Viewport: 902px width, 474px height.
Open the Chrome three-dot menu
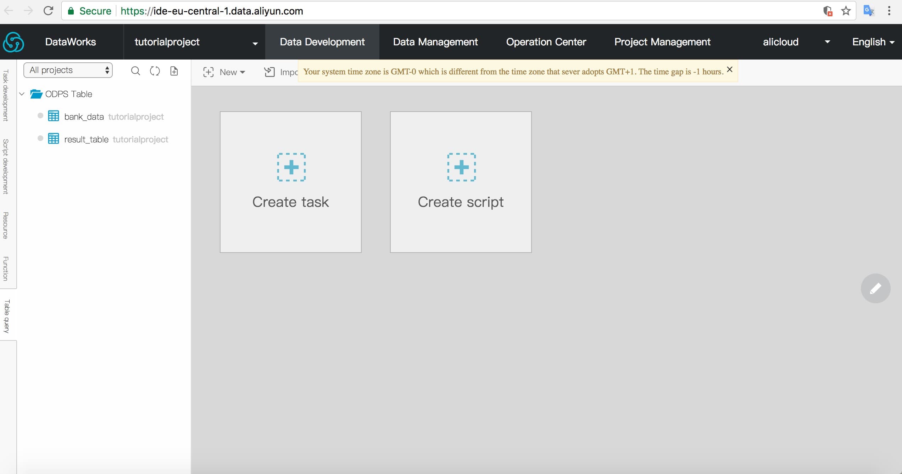click(x=889, y=11)
